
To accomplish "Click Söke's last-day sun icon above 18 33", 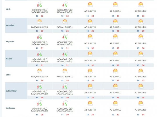I will coord(141,71).
